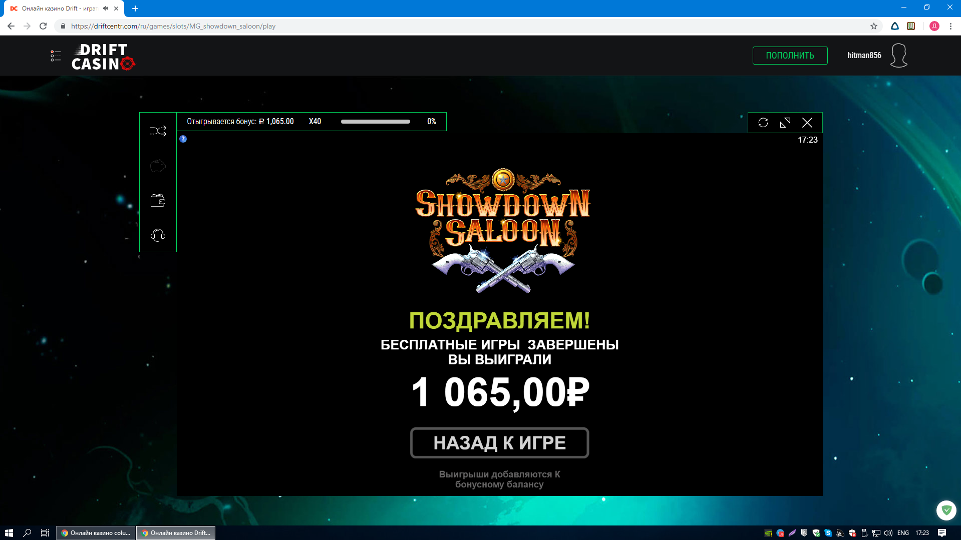Click the hitman856 username
Viewport: 961px width, 540px height.
864,56
